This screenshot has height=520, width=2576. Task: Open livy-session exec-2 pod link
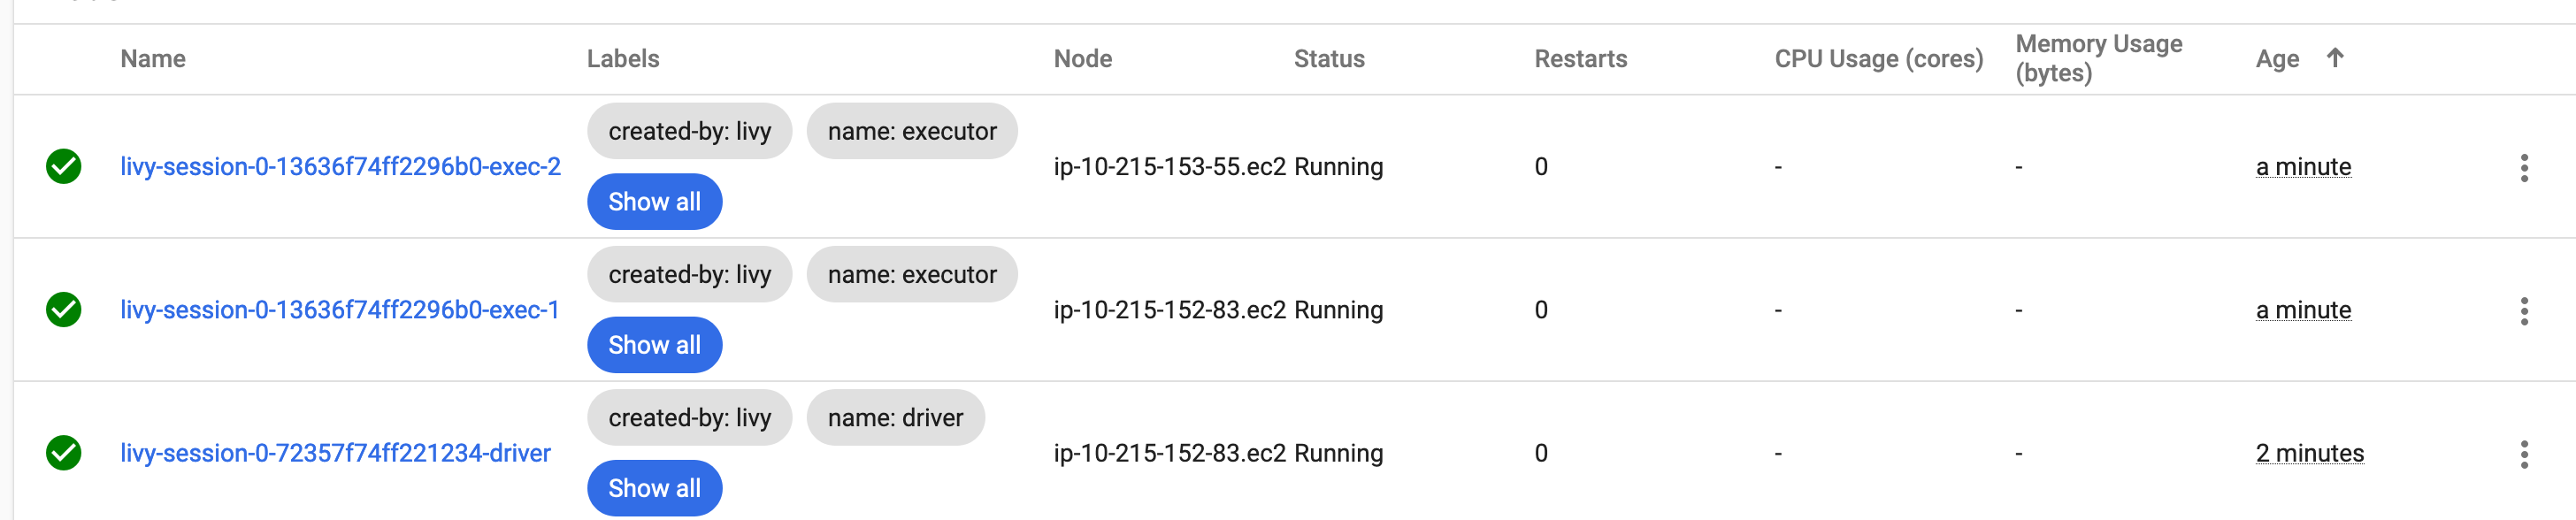coord(340,166)
